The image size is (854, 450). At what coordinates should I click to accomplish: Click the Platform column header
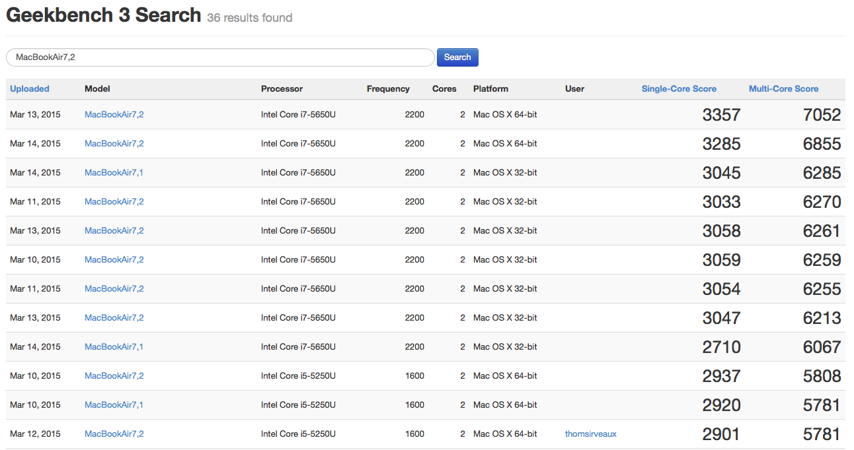(490, 88)
